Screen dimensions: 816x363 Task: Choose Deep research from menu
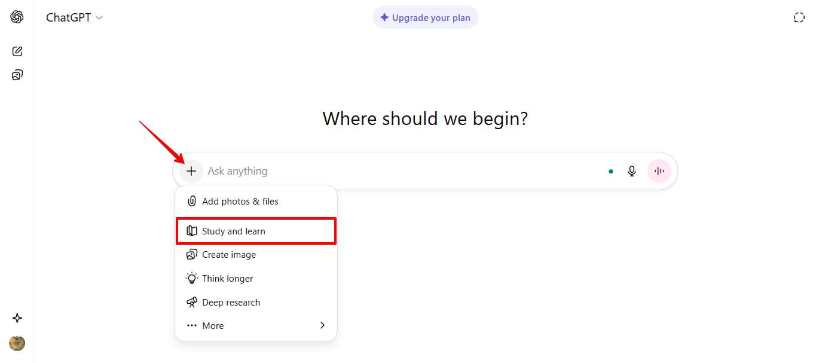click(231, 303)
